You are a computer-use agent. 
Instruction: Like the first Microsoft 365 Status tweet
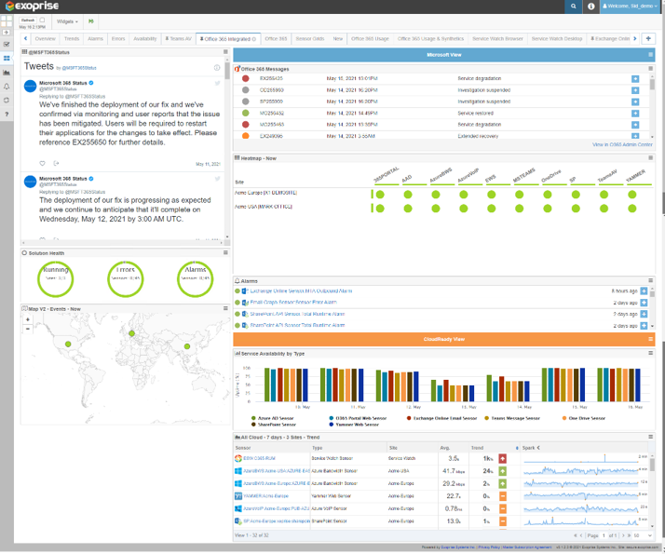pyautogui.click(x=42, y=164)
